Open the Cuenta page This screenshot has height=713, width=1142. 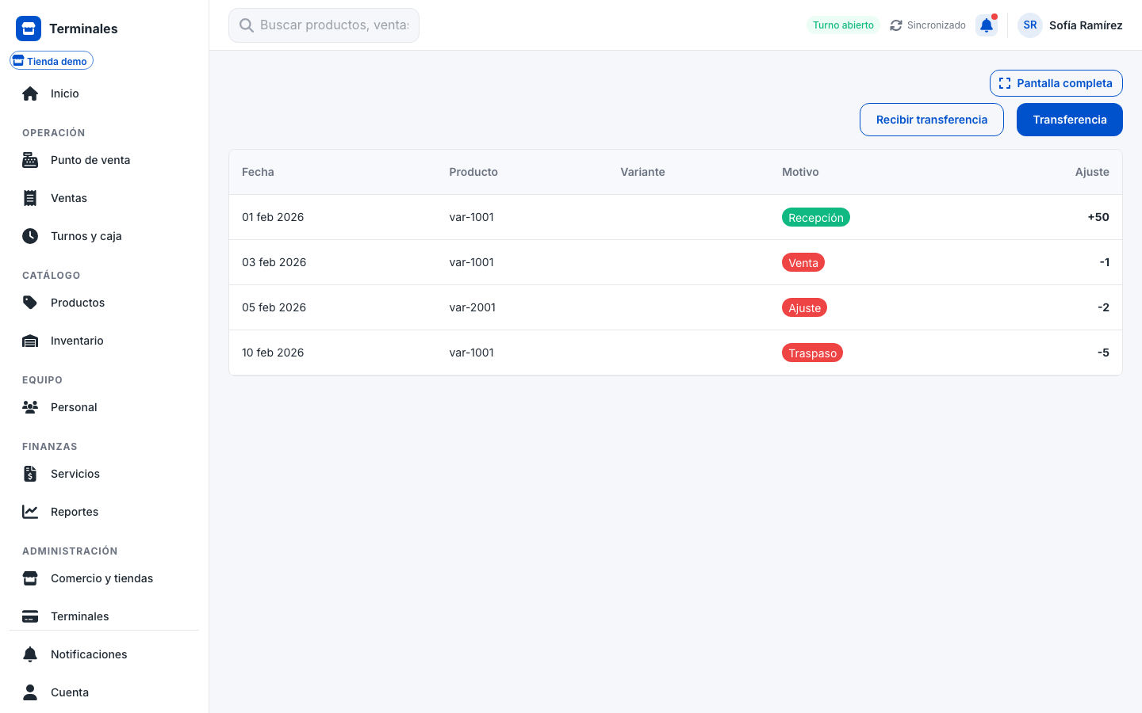(x=105, y=692)
